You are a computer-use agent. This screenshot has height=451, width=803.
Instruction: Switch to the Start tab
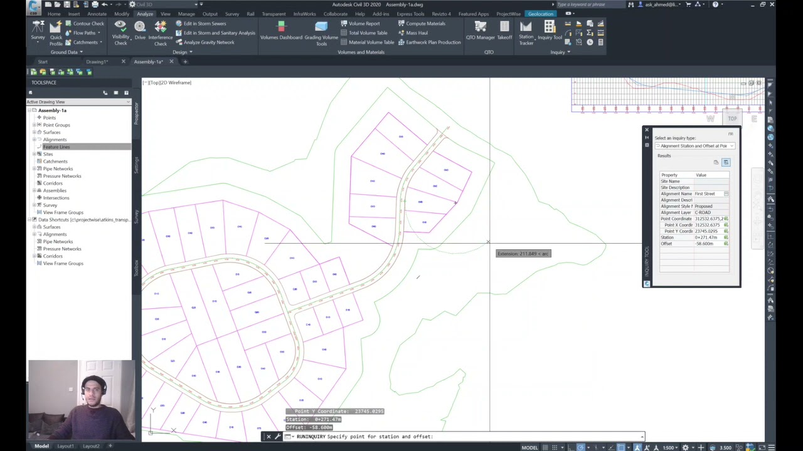(43, 62)
